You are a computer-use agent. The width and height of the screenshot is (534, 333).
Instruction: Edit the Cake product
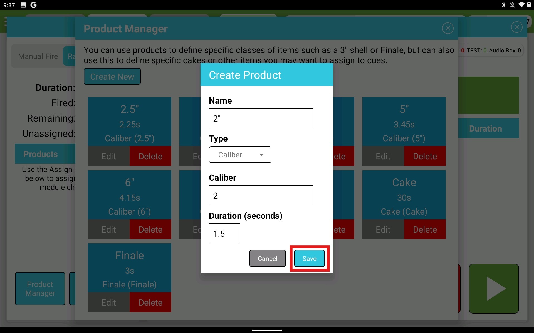coord(383,229)
